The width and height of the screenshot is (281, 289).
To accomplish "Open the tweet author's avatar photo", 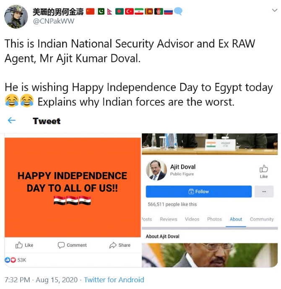I will click(16, 16).
